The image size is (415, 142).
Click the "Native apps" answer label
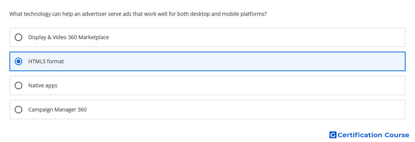tap(43, 86)
